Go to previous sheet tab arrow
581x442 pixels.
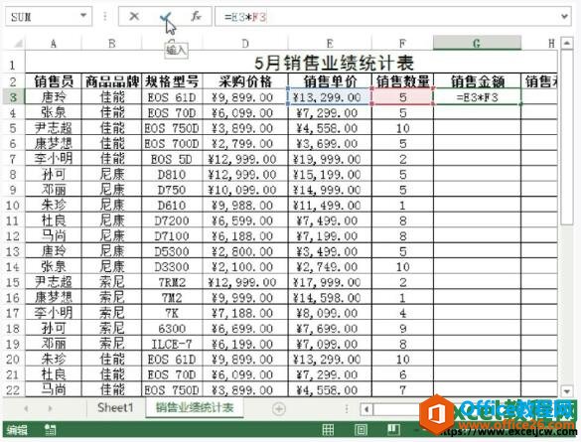[26, 408]
